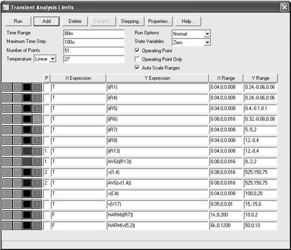
Task: Enable the Operating Point Only checkbox
Action: pyautogui.click(x=137, y=59)
